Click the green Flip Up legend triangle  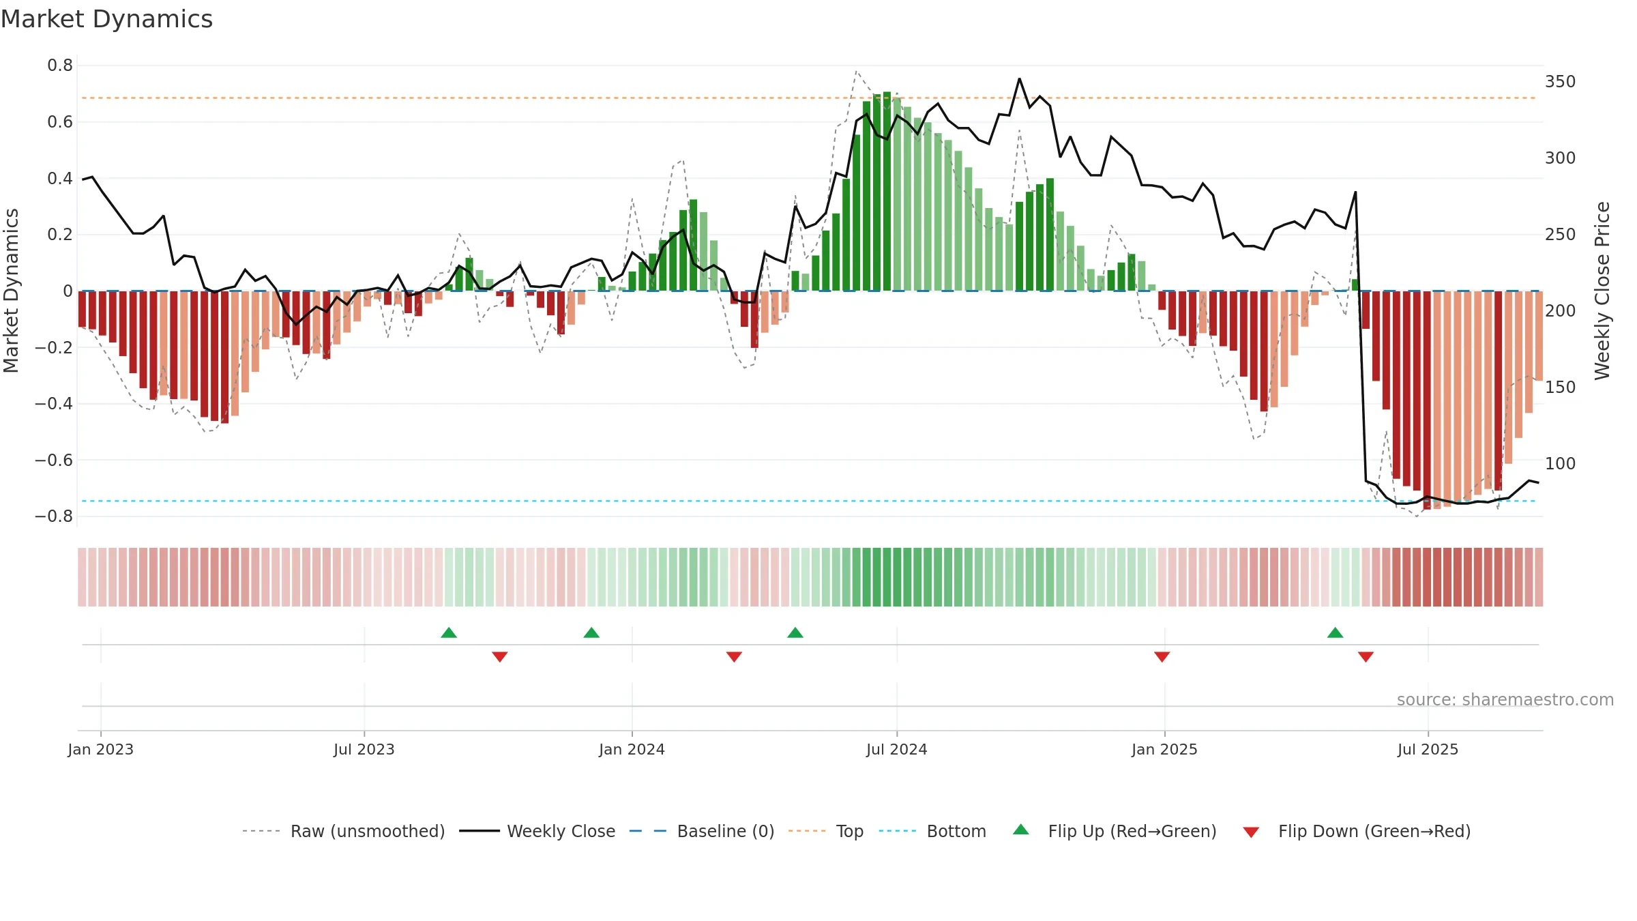pos(1021,830)
